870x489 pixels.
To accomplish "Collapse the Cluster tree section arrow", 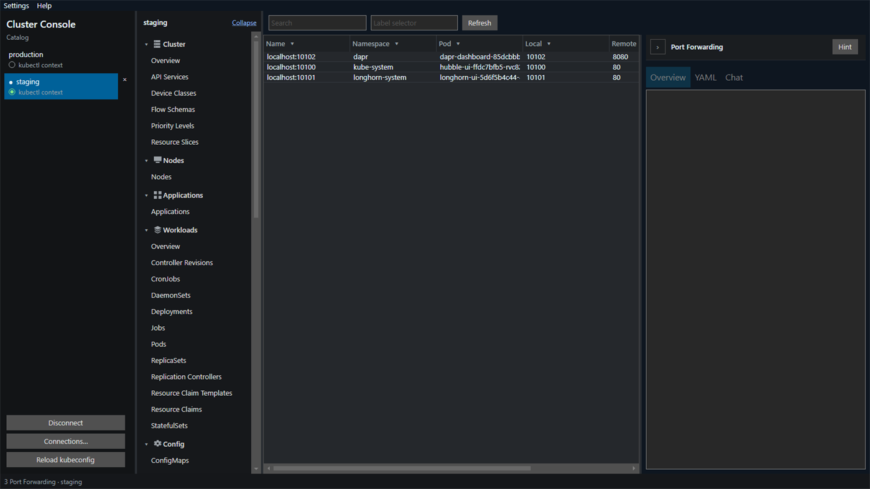I will [147, 45].
